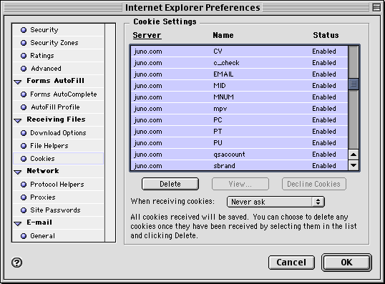
Task: Click the bullet icon beside AutoFill Profile
Action: tap(24, 107)
